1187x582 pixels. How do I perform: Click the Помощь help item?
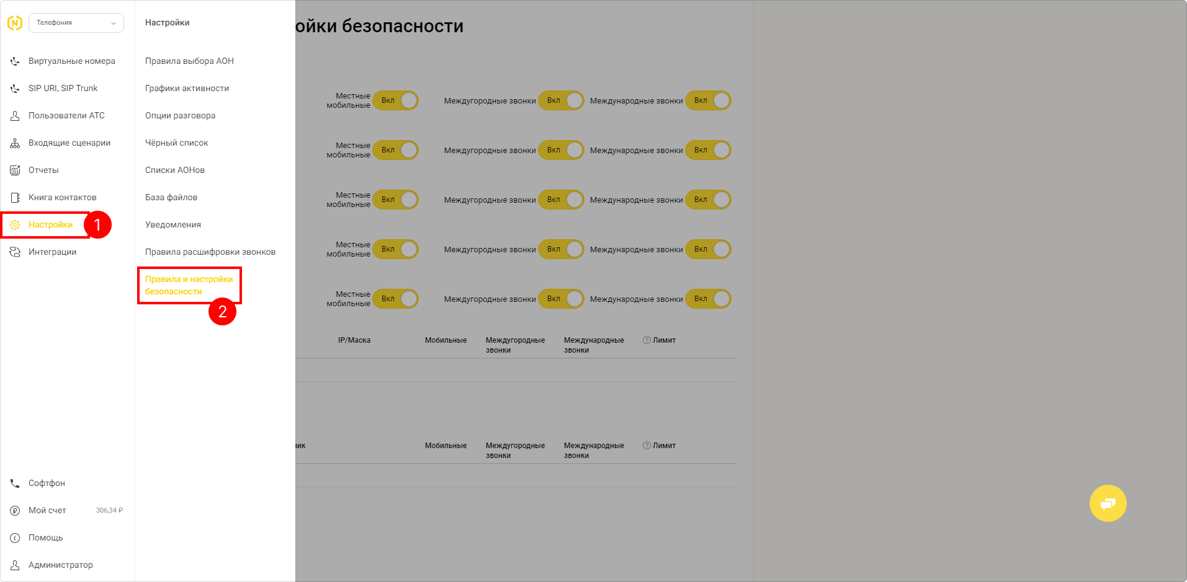[x=46, y=537]
